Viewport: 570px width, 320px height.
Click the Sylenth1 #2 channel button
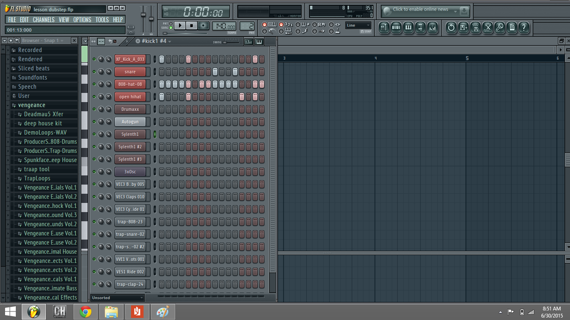130,147
